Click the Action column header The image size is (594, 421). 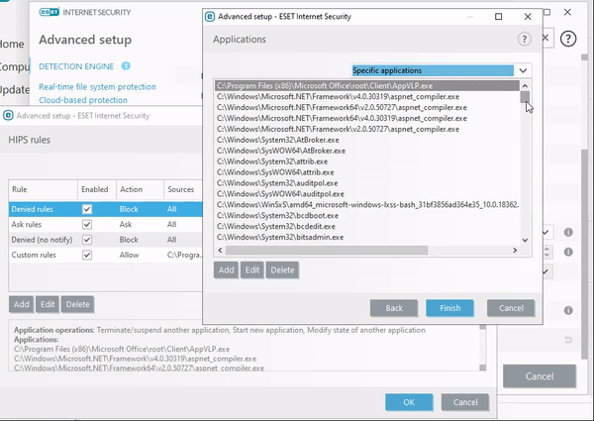140,189
